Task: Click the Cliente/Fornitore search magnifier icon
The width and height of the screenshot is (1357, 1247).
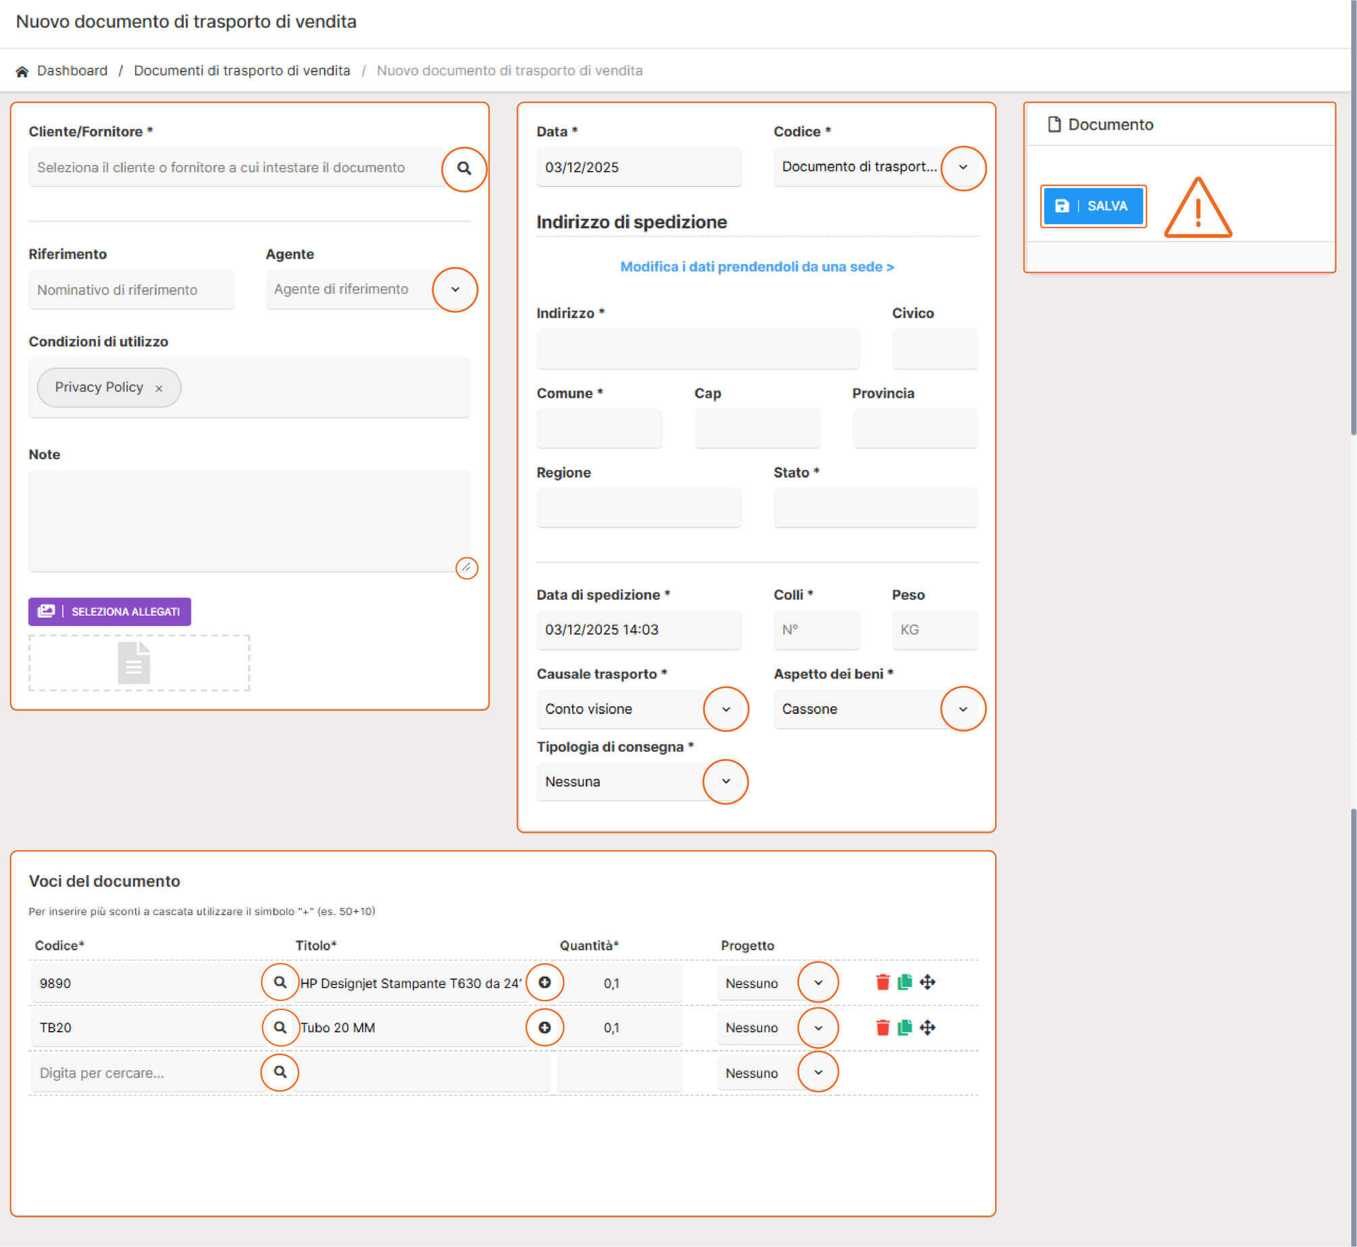Action: (x=464, y=169)
